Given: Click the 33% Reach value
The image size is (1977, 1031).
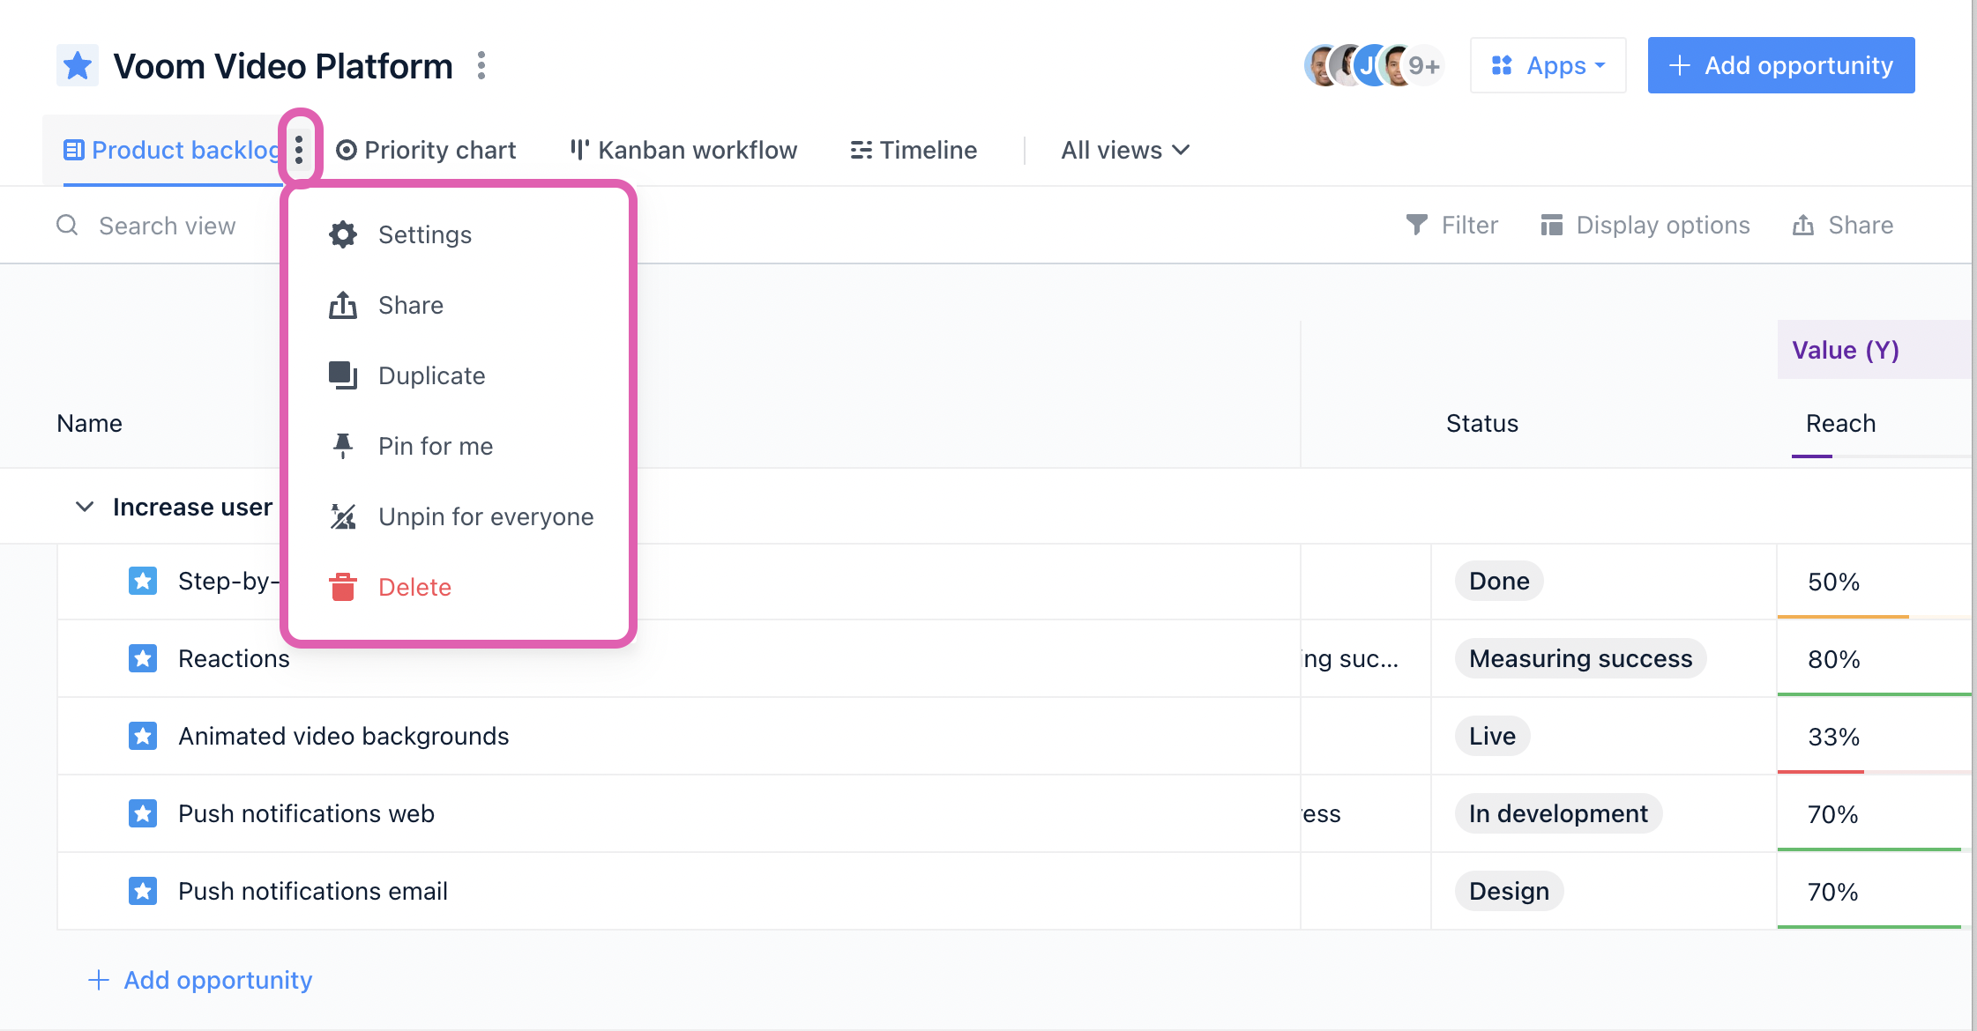Looking at the screenshot, I should [1833, 737].
